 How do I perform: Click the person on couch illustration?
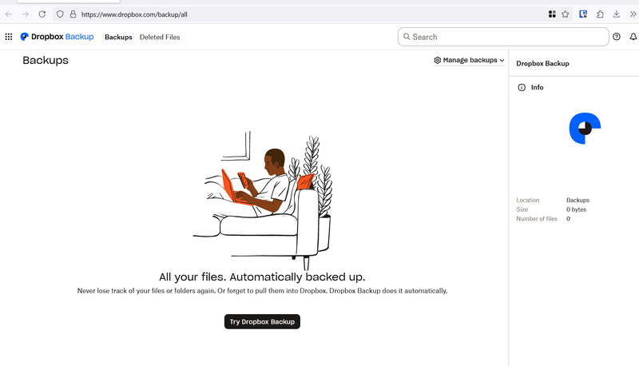(x=263, y=201)
